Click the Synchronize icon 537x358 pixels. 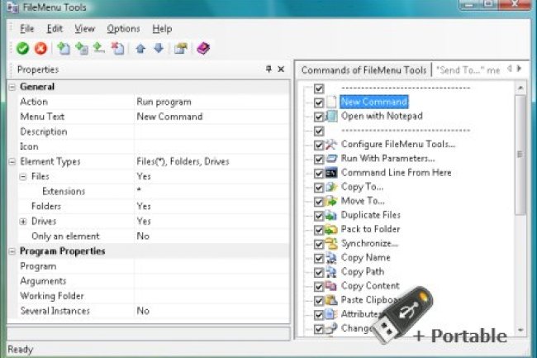click(x=331, y=244)
